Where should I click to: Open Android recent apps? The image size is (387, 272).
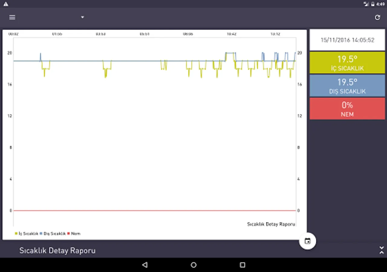coord(242,265)
